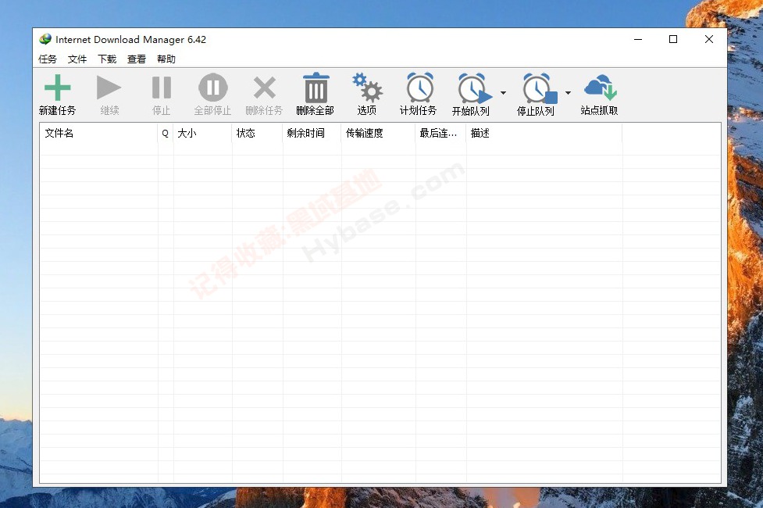Open 计划任务 alarm clock icon
The height and width of the screenshot is (508, 763).
[420, 88]
